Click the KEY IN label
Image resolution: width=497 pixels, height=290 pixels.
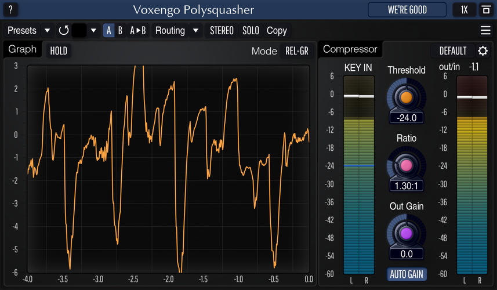point(358,68)
